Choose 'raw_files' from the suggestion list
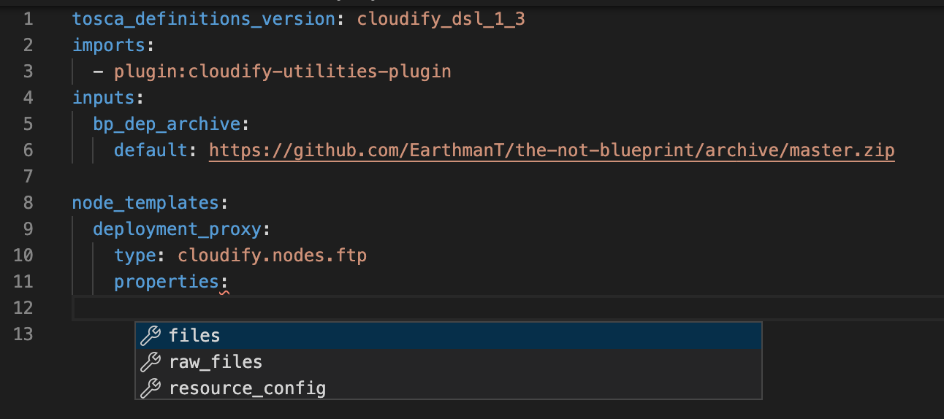Viewport: 944px width, 419px height. pos(449,361)
